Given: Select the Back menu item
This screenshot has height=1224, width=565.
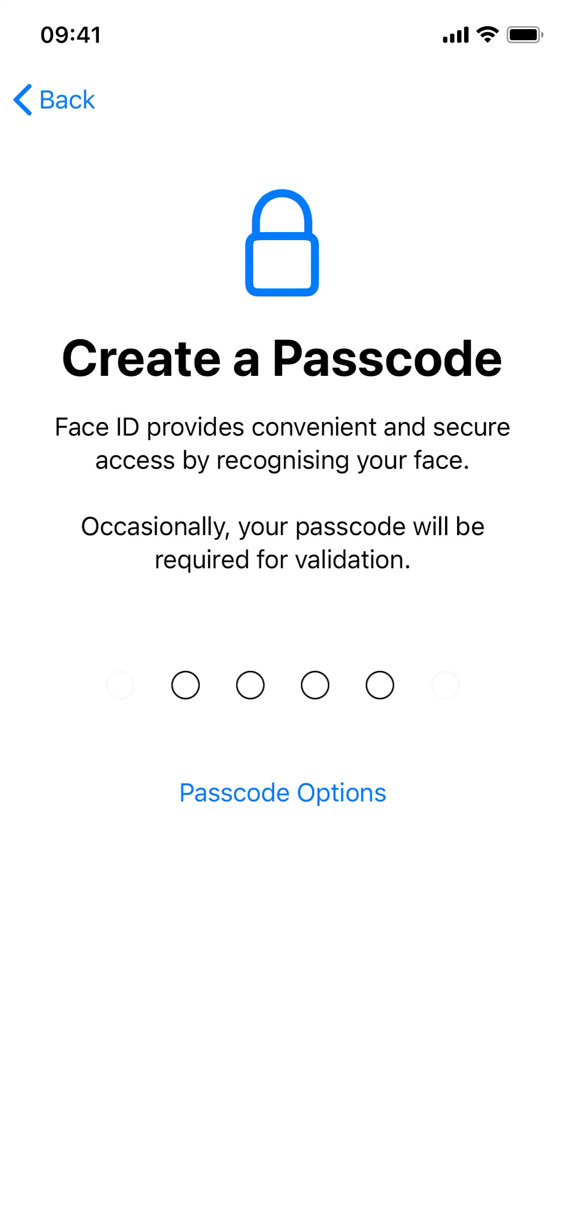Looking at the screenshot, I should point(55,99).
